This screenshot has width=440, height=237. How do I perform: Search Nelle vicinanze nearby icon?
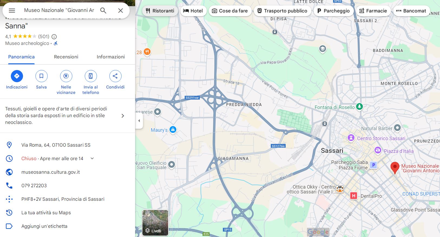66,76
